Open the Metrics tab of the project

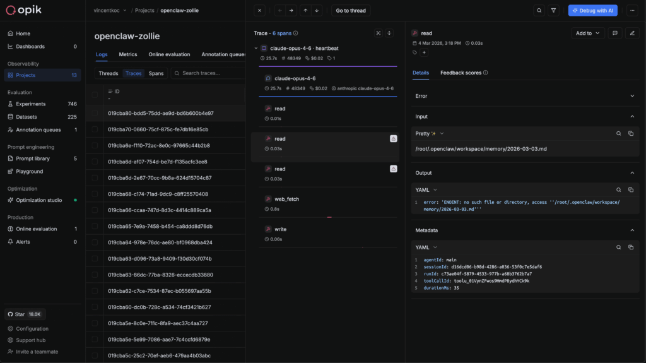coord(128,55)
